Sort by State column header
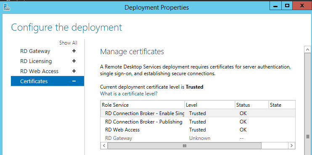 pos(282,105)
